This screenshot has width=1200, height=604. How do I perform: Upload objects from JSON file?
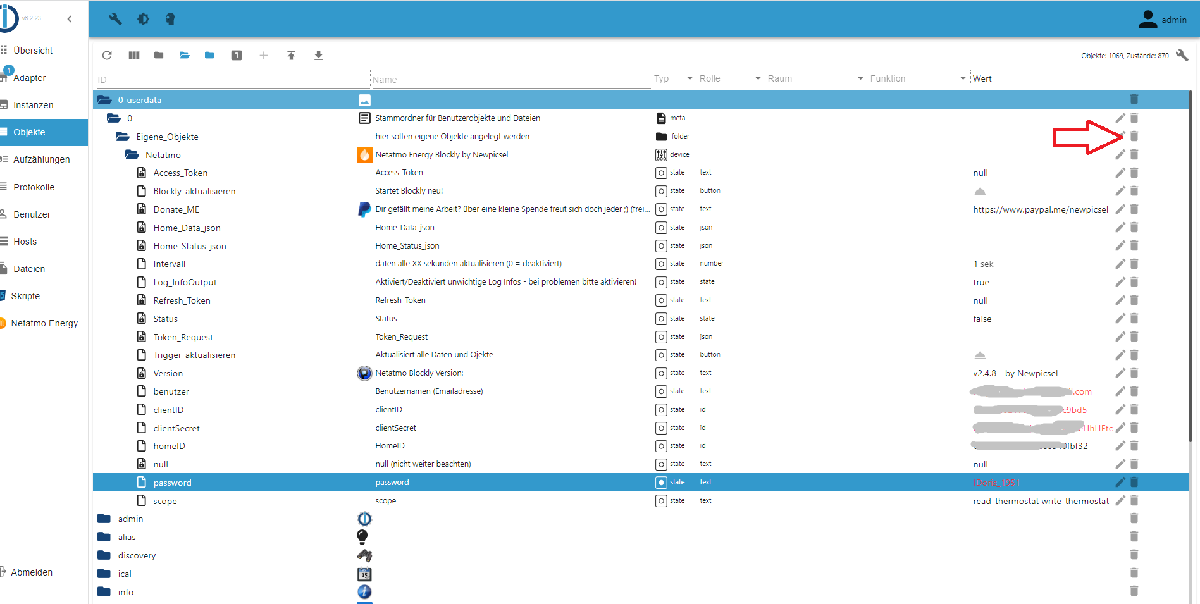pyautogui.click(x=291, y=56)
